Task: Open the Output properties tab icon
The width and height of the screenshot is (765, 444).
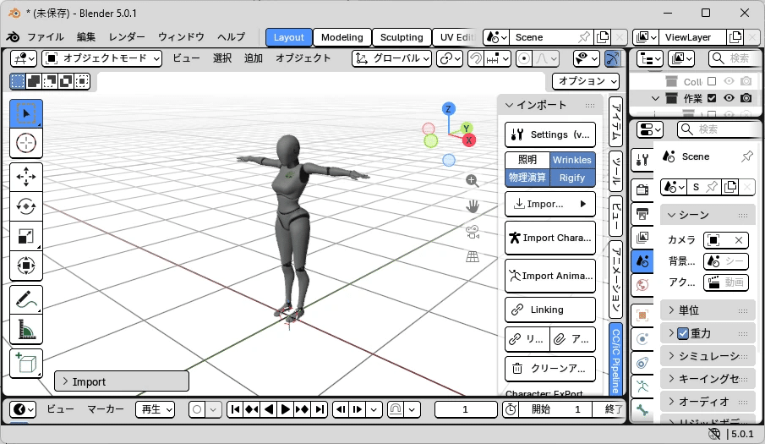Action: [642, 214]
